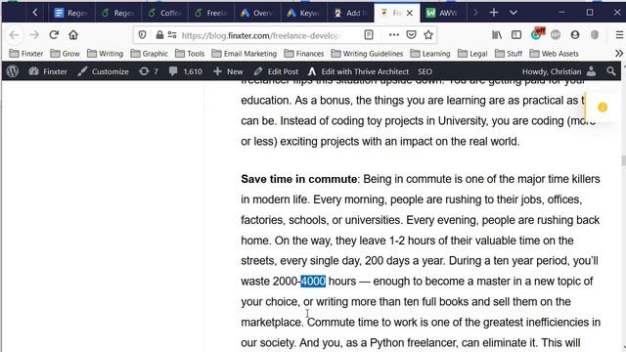Click the extension icon with 'off' badge
Viewport: 626px width, 352px height.
(537, 34)
